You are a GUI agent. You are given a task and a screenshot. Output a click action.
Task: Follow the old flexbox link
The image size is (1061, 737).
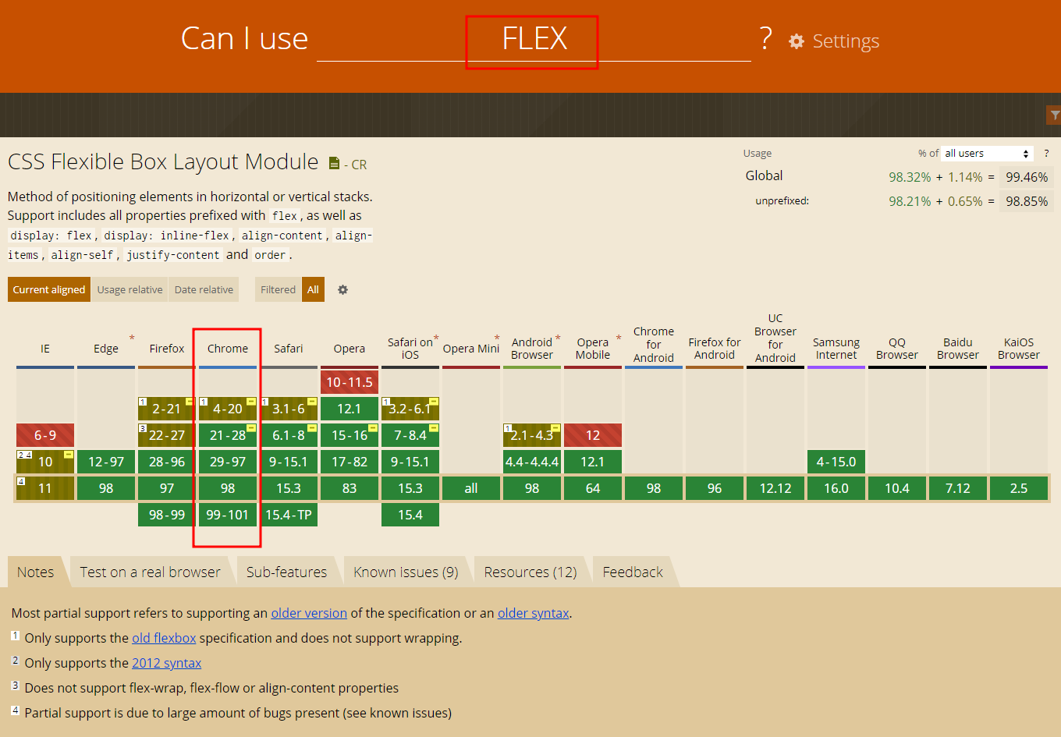[164, 638]
